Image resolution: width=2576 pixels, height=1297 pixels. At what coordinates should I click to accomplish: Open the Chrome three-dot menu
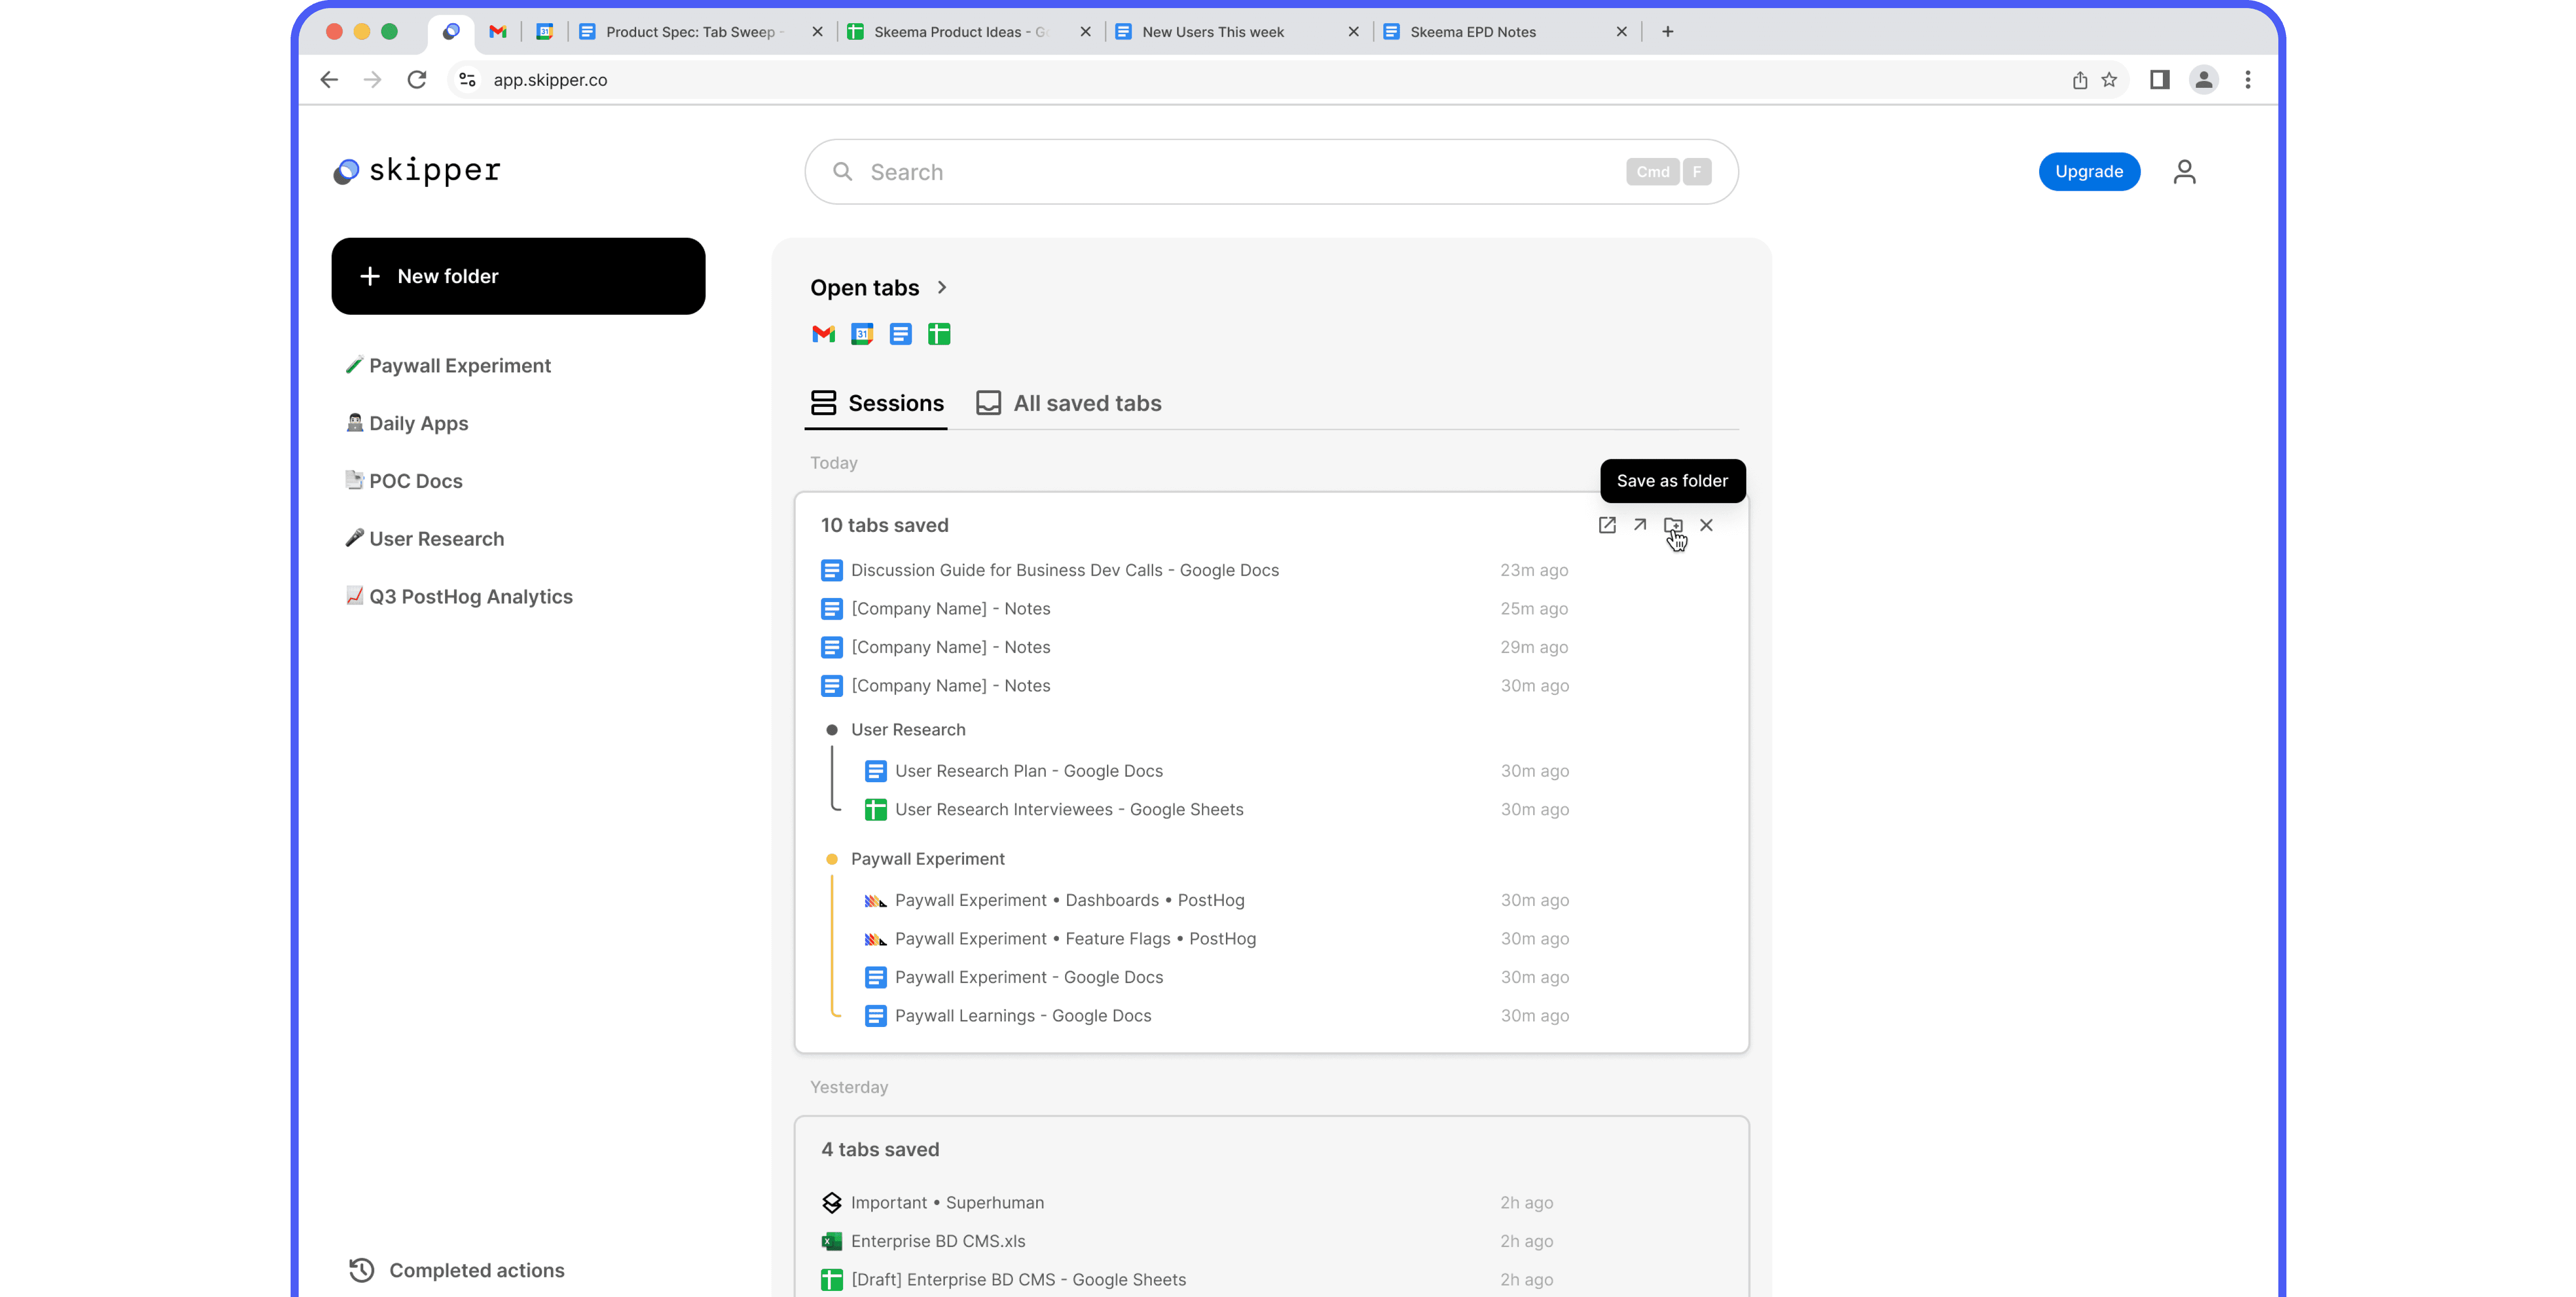pos(2248,80)
